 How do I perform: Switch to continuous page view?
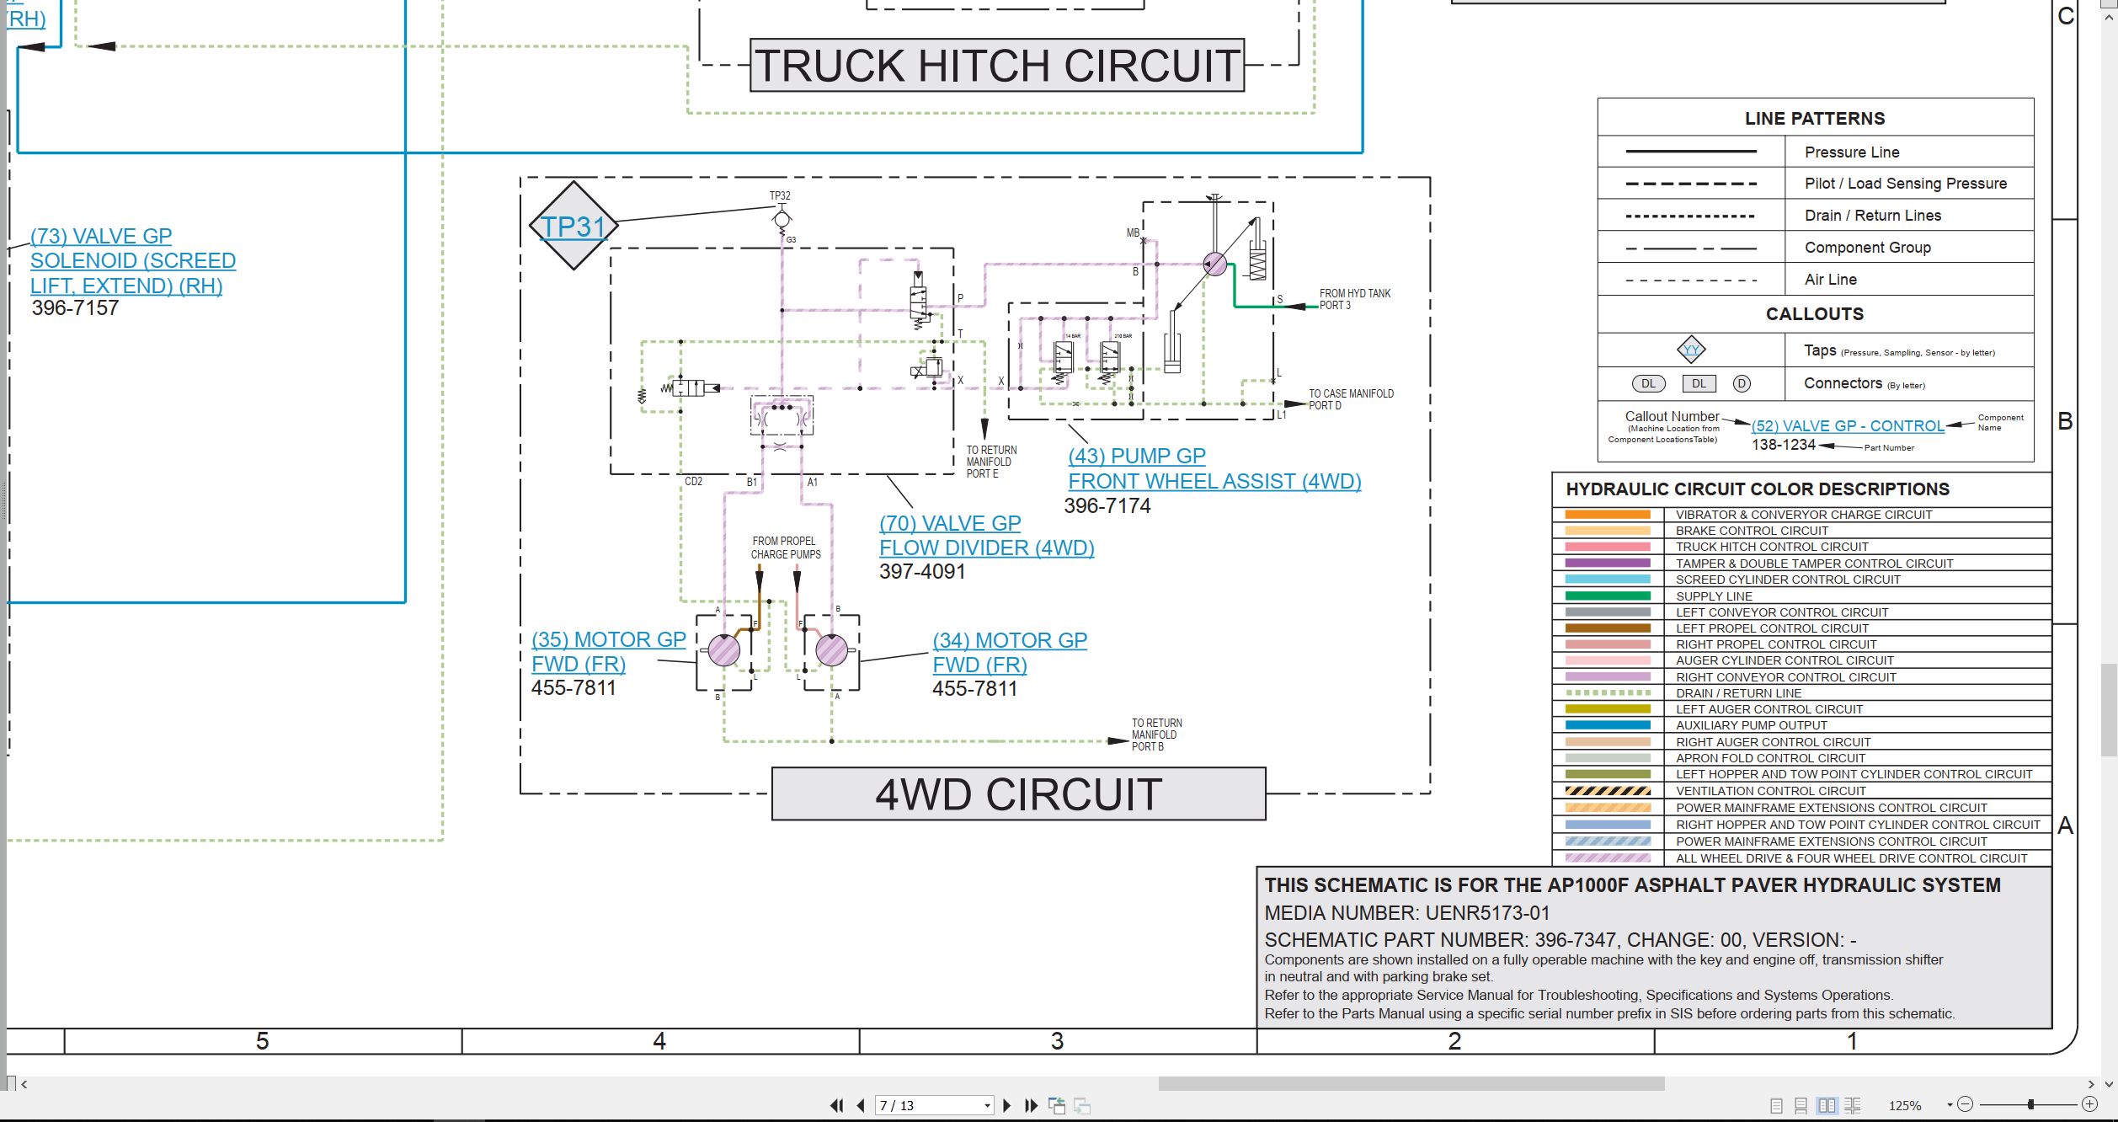pos(1801,1105)
